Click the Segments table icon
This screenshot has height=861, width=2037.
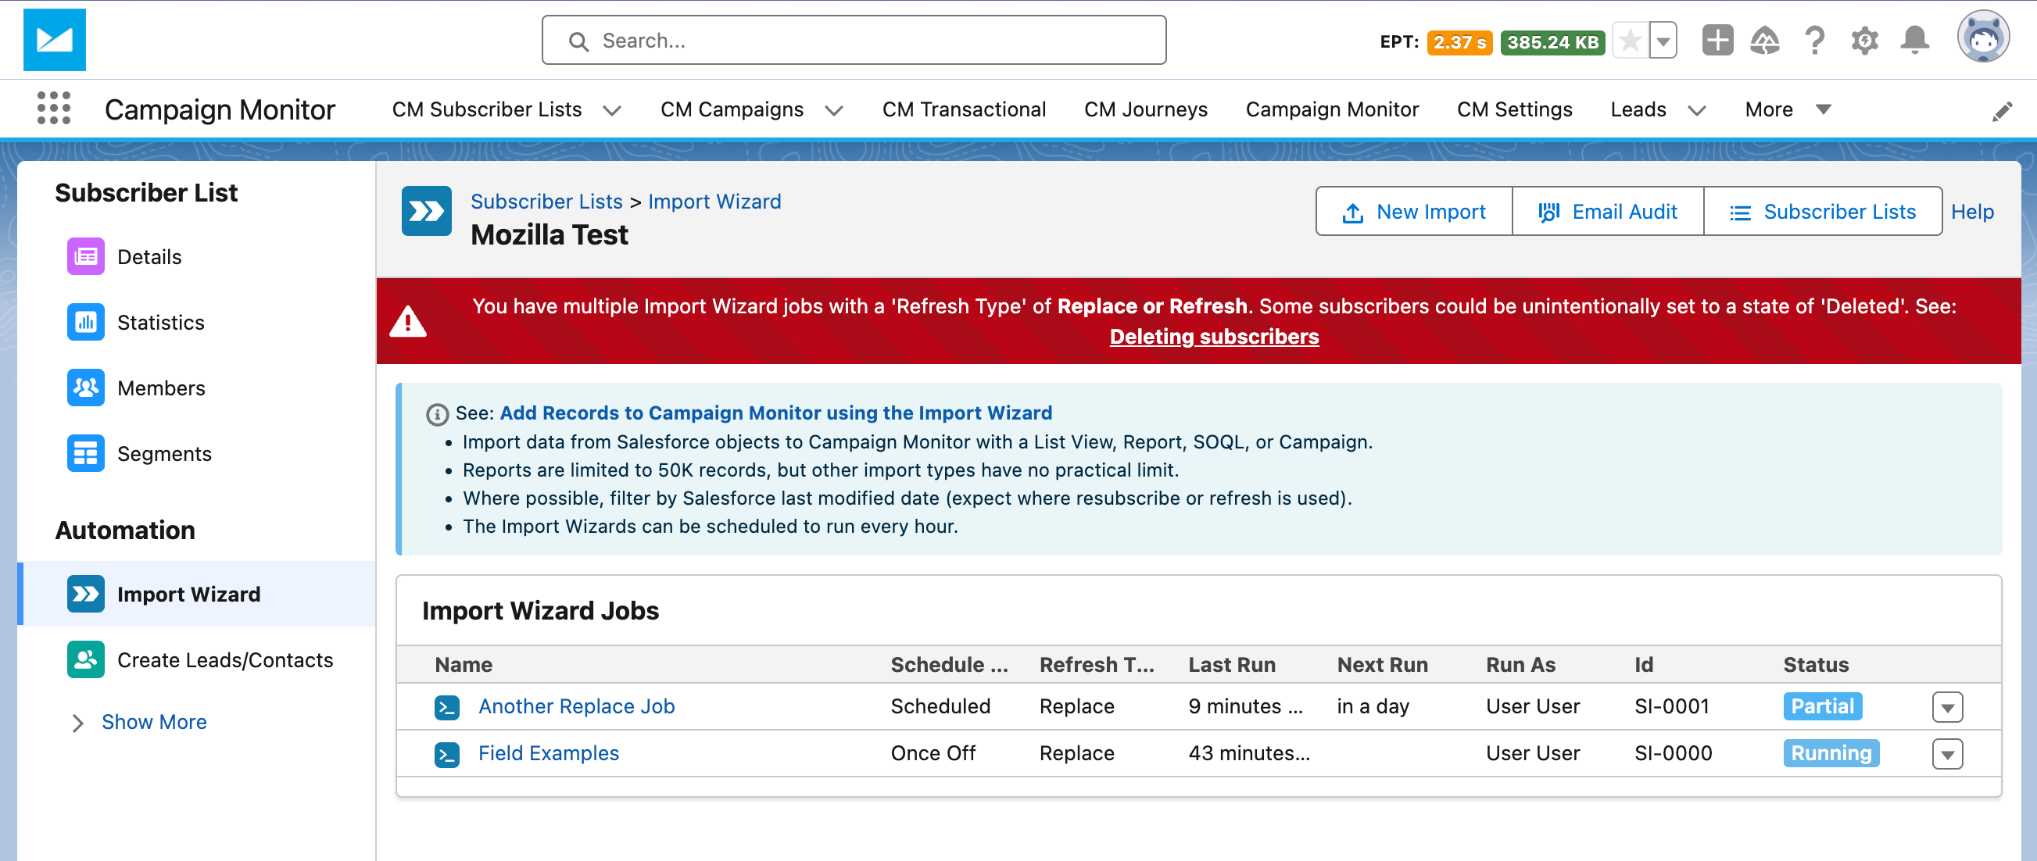point(85,453)
